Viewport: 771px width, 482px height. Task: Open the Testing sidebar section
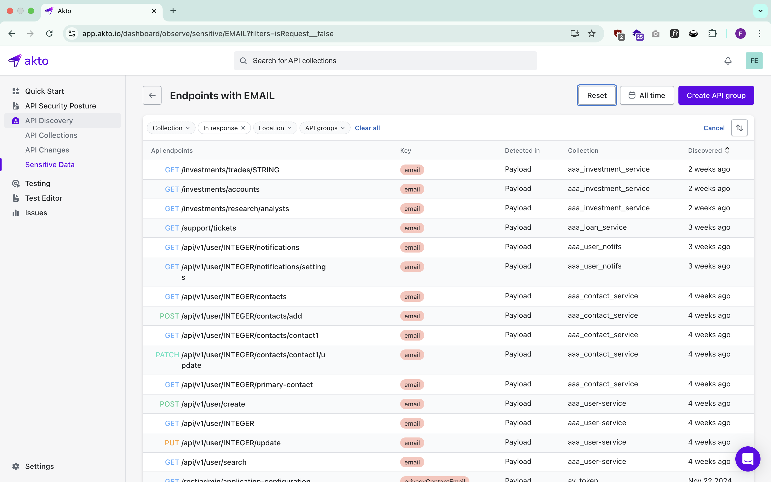pyautogui.click(x=38, y=183)
